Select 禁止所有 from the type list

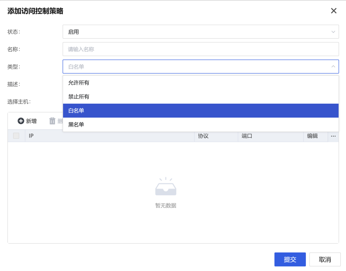pyautogui.click(x=79, y=97)
